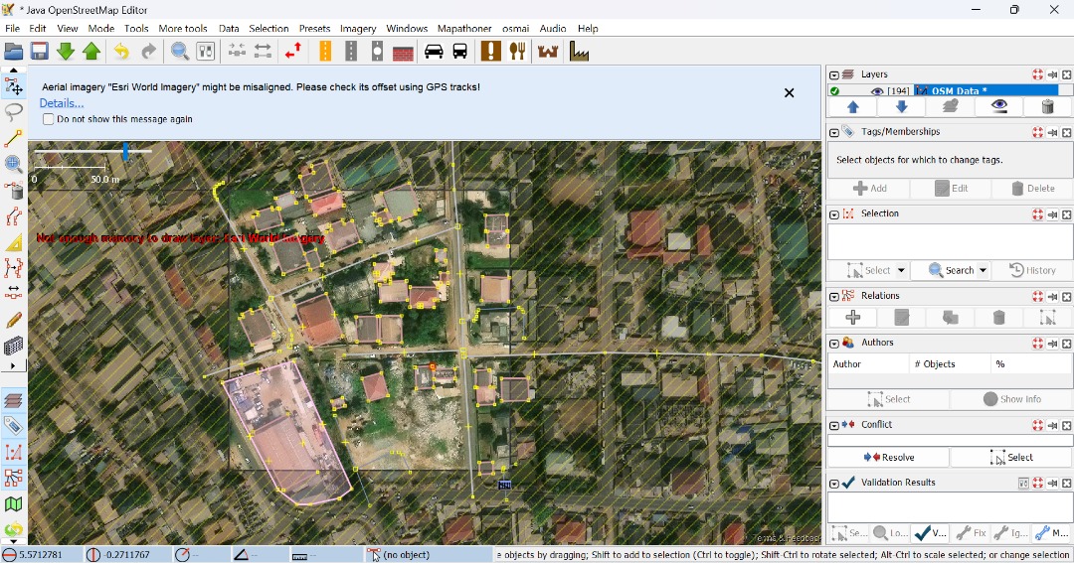Toggle Selection panel button in left sidebar
Viewport: 1074px width, 563px height.
pyautogui.click(x=14, y=452)
